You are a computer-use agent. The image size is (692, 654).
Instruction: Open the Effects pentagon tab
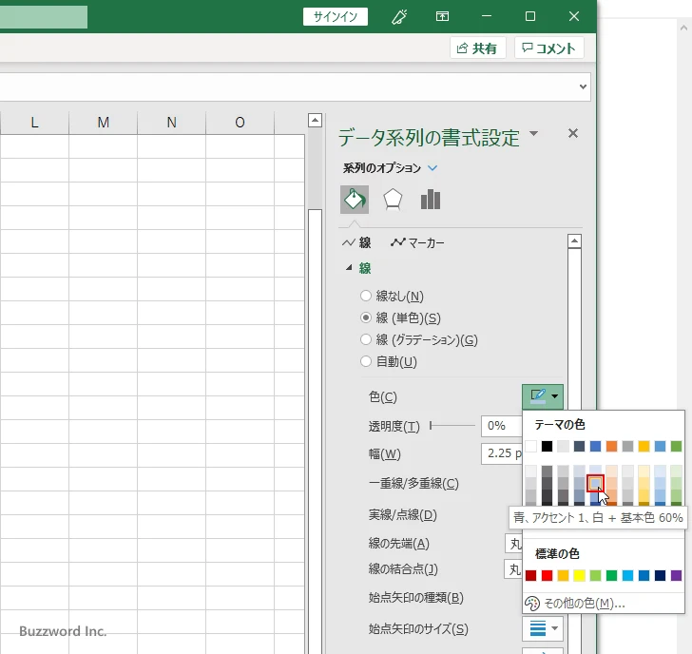(x=393, y=200)
